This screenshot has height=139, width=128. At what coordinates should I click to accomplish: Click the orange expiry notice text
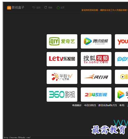point(105,10)
